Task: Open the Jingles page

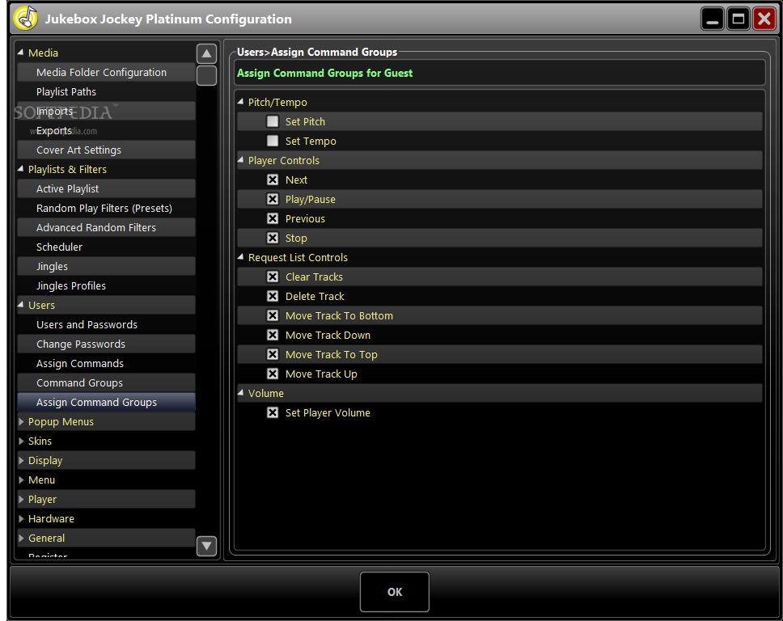Action: [x=106, y=267]
